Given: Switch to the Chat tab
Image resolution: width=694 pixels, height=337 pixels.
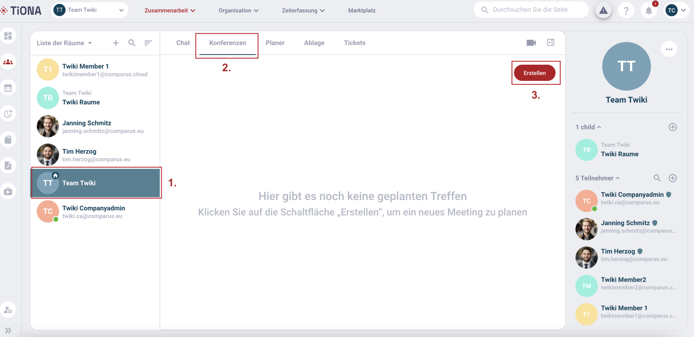Looking at the screenshot, I should click(x=183, y=43).
